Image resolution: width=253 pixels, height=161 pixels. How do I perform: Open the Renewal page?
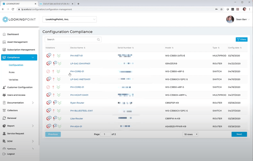[12, 118]
